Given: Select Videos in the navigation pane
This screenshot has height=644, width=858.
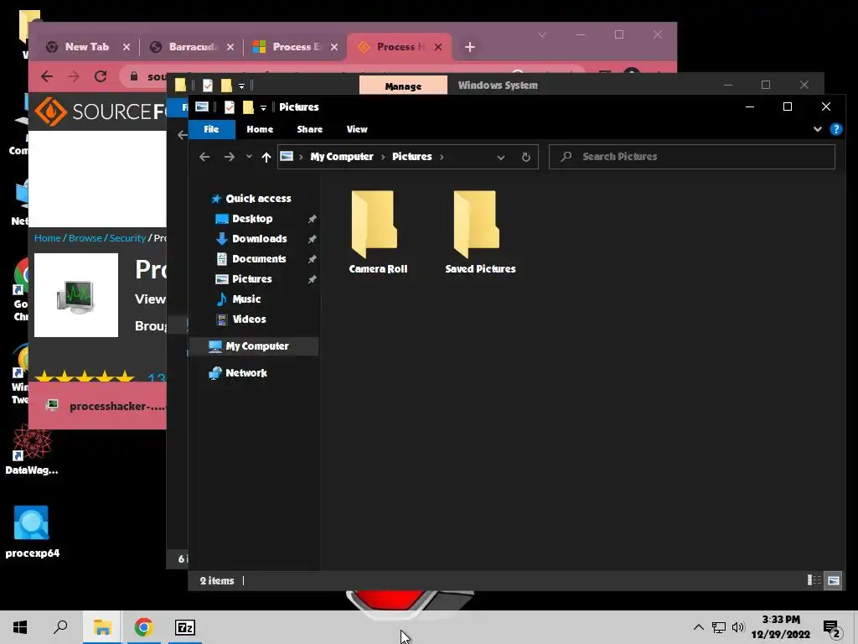Looking at the screenshot, I should pyautogui.click(x=248, y=319).
